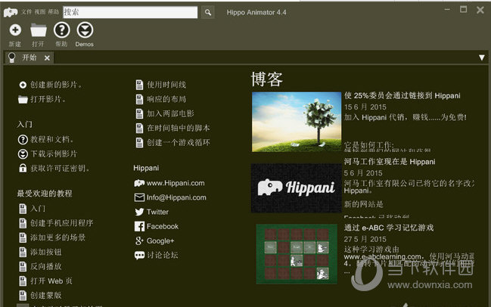The image size is (491, 307).
Task: Click the document icon beside 添加按钮
Action: pos(23,253)
